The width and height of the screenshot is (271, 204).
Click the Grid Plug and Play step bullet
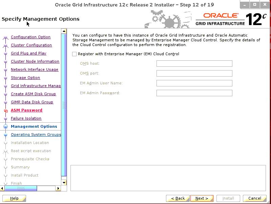coord(5,54)
